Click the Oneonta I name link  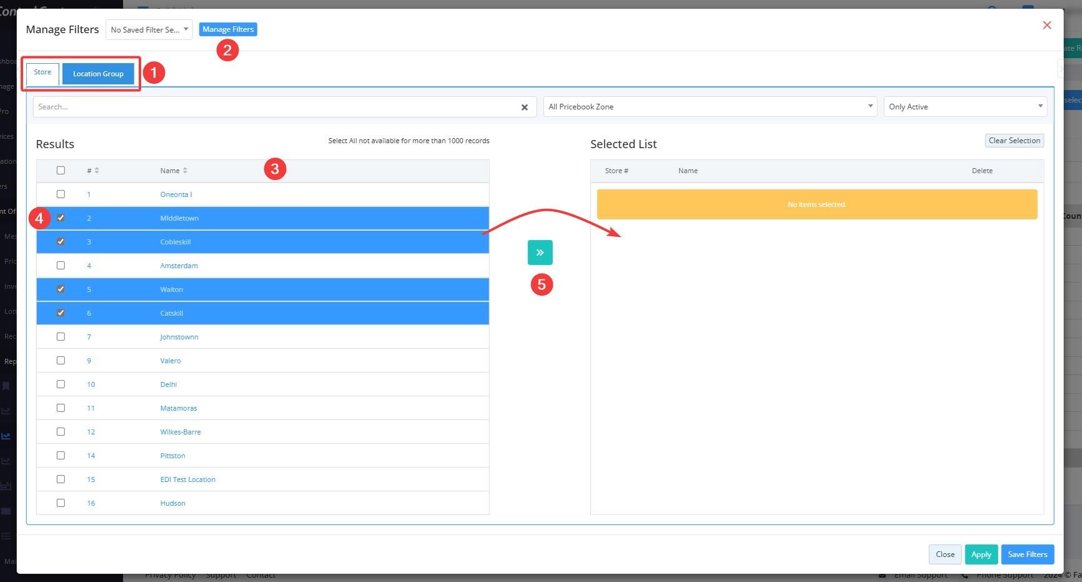point(176,194)
